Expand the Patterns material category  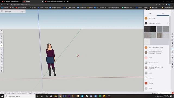(x=157, y=78)
